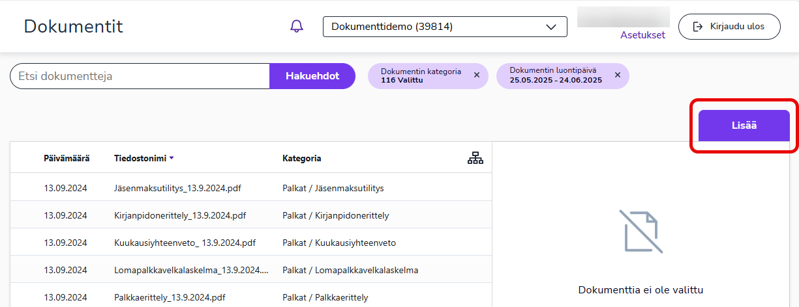Remove the Dokumentin luontipäivä filter chip
799x307 pixels.
click(617, 75)
